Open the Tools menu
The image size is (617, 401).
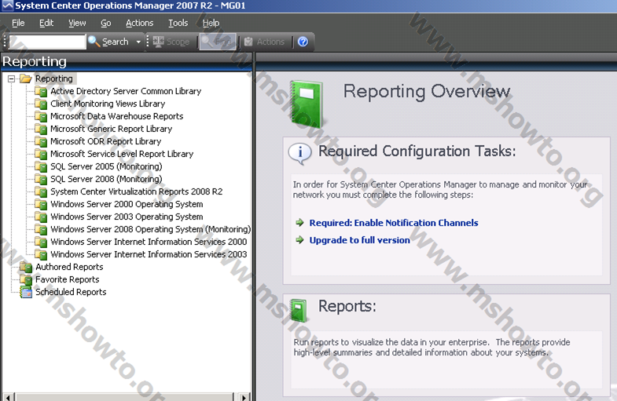click(178, 24)
